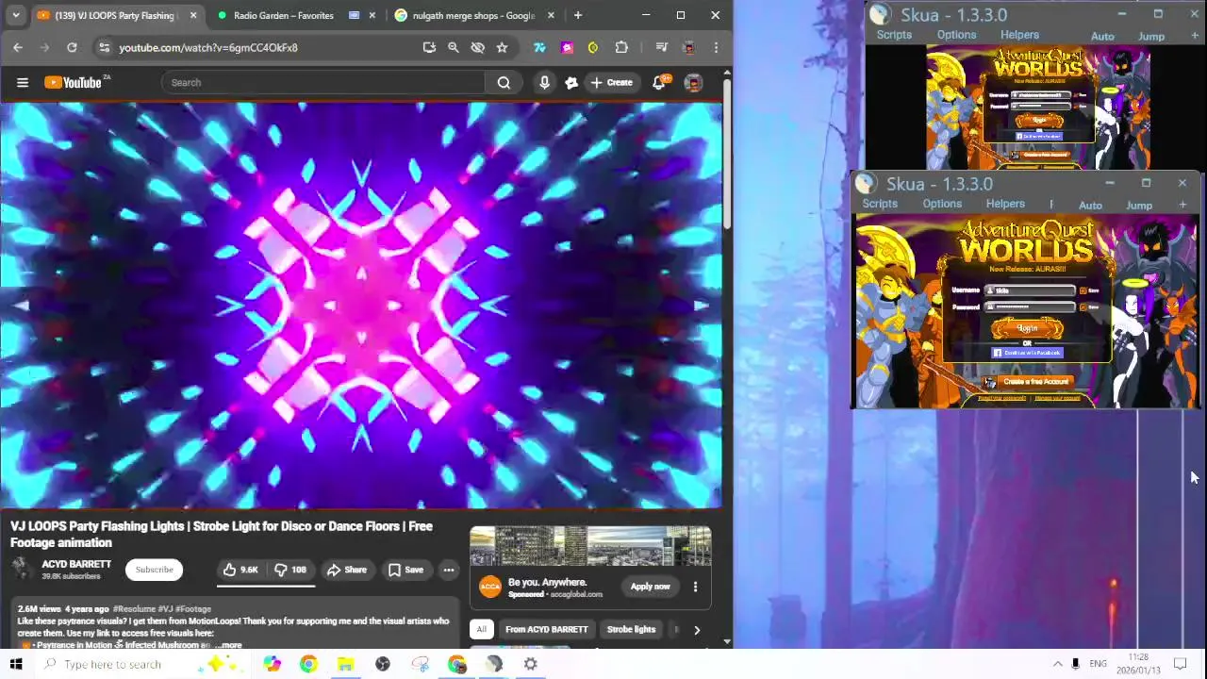The image size is (1207, 679).
Task: Start voice search with the microphone icon
Action: coord(544,82)
